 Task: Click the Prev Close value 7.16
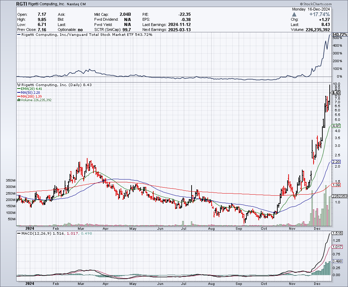pos(42,30)
